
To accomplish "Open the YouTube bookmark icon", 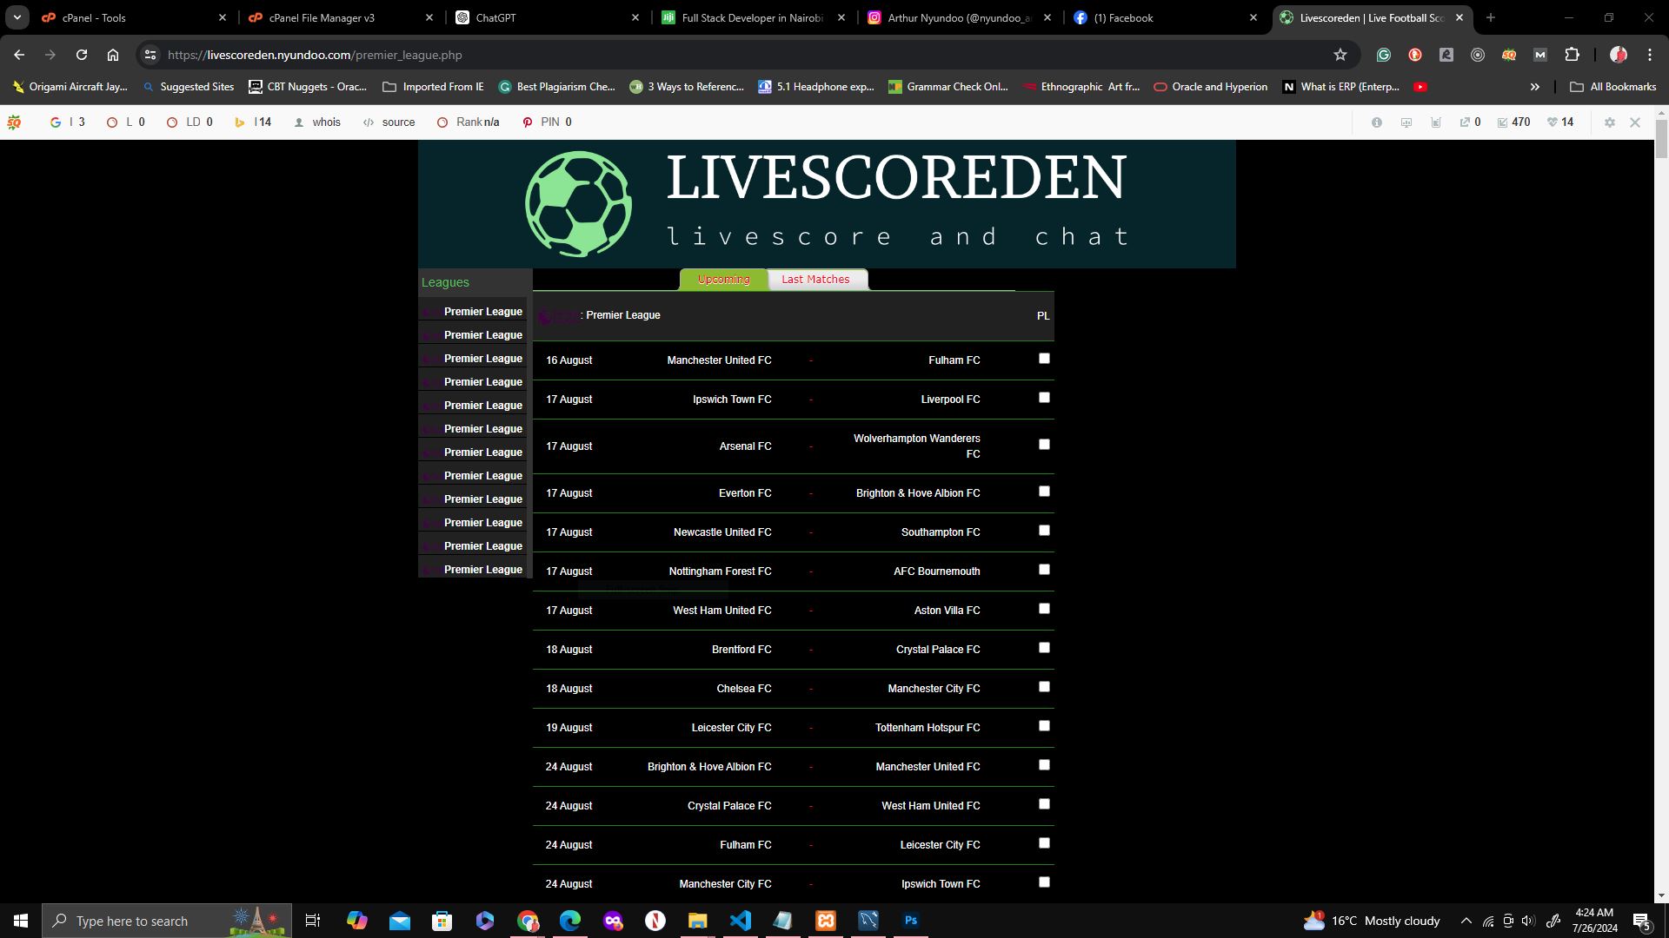I will coord(1420,87).
